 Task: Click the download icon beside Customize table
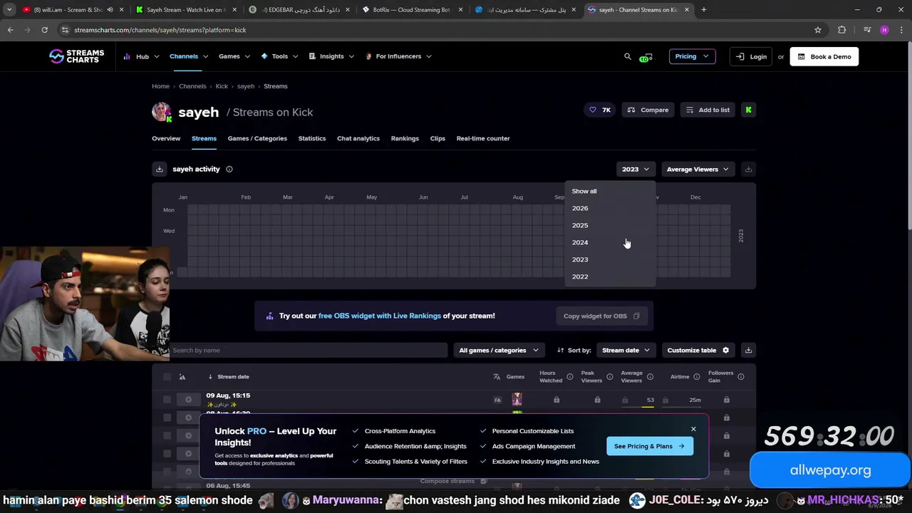click(x=748, y=350)
